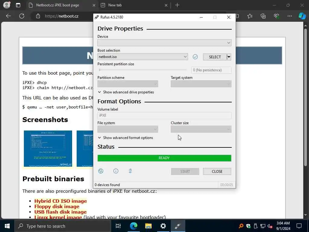Close the Netboot.cz browser tab
This screenshot has height=232, width=309.
click(x=94, y=5)
